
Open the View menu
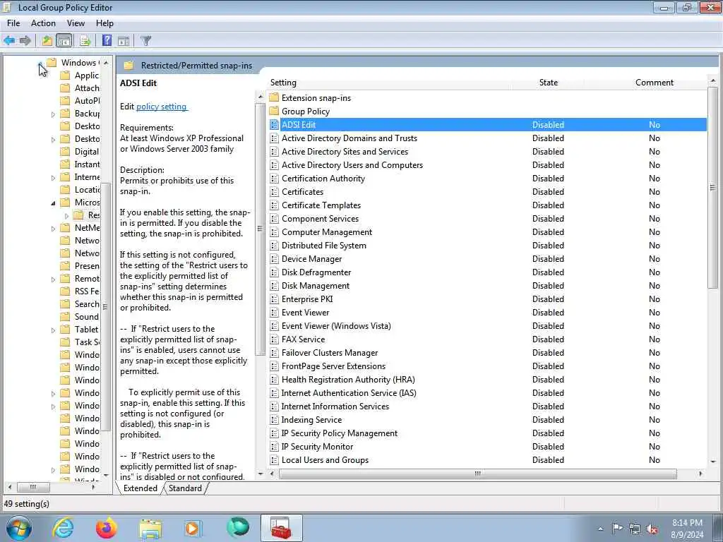point(76,23)
